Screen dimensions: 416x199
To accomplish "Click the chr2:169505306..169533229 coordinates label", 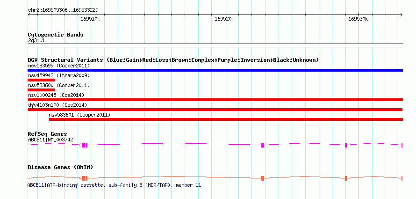I will click(x=63, y=10).
